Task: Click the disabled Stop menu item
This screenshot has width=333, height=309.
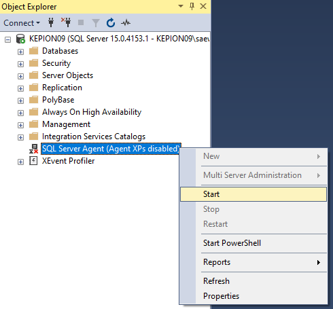Action: coord(253,209)
